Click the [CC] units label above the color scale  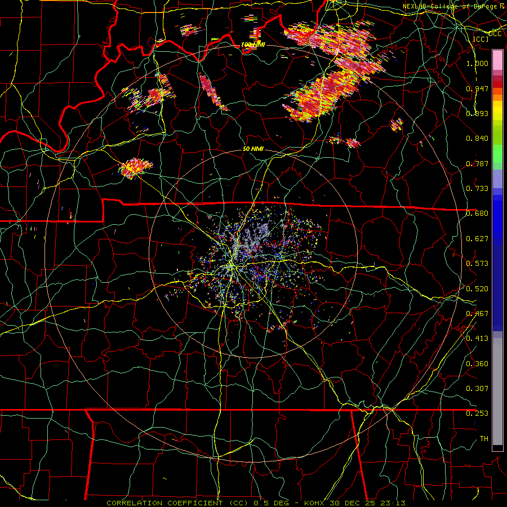tap(481, 39)
